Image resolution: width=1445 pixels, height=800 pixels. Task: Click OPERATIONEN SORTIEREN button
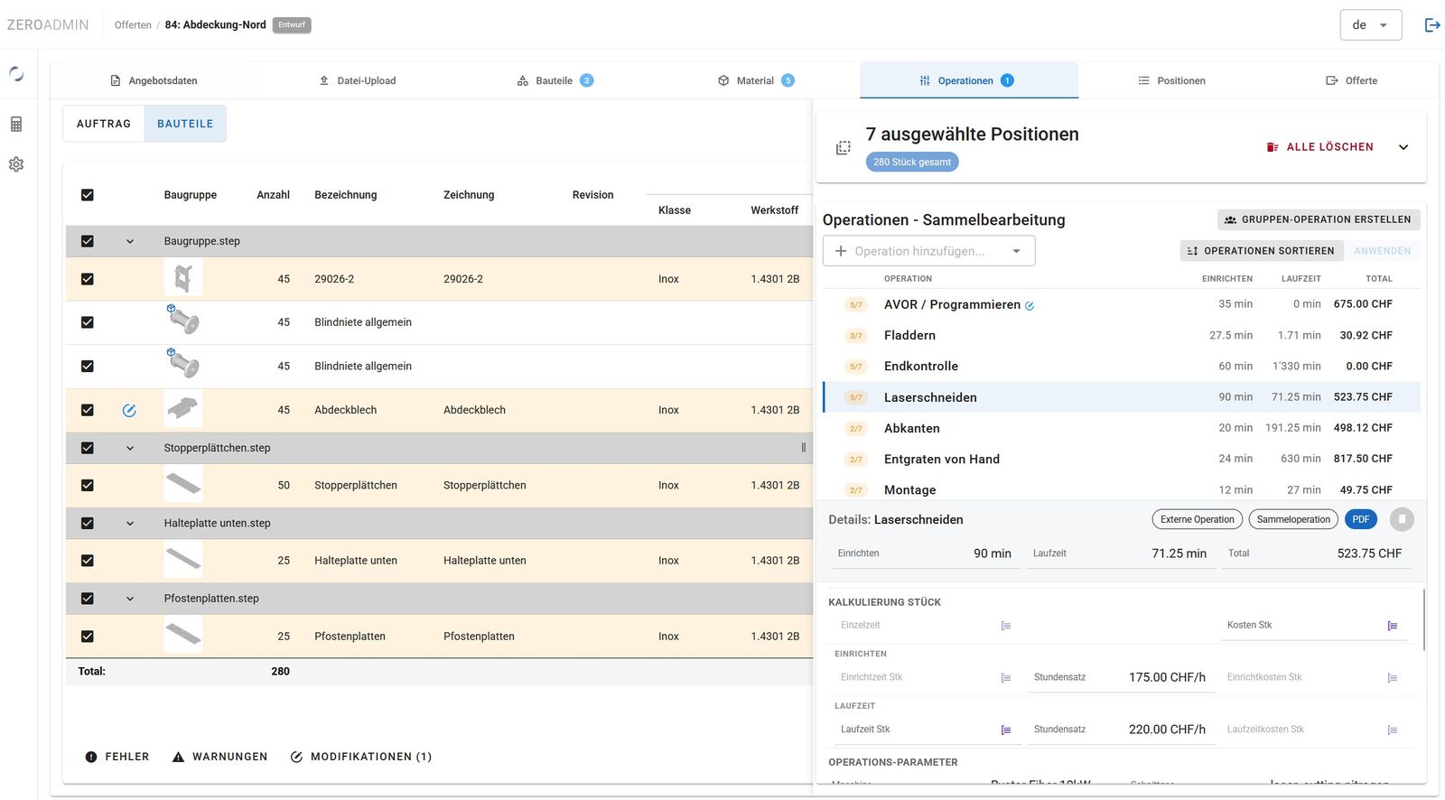[1262, 251]
